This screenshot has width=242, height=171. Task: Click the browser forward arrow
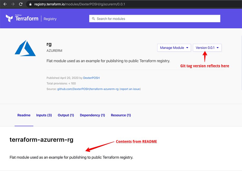point(13,4)
